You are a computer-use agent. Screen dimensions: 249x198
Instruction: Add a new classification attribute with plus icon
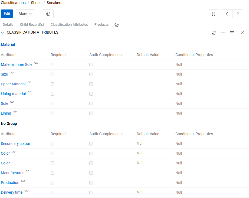(223, 33)
